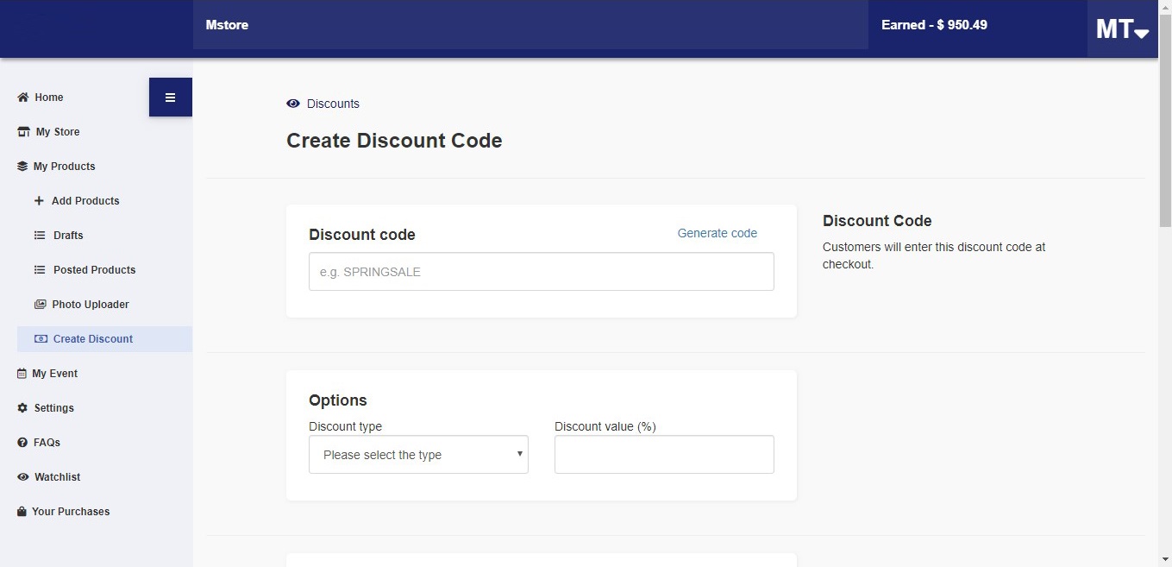Click the My Store shop icon
This screenshot has height=567, width=1172.
point(23,132)
